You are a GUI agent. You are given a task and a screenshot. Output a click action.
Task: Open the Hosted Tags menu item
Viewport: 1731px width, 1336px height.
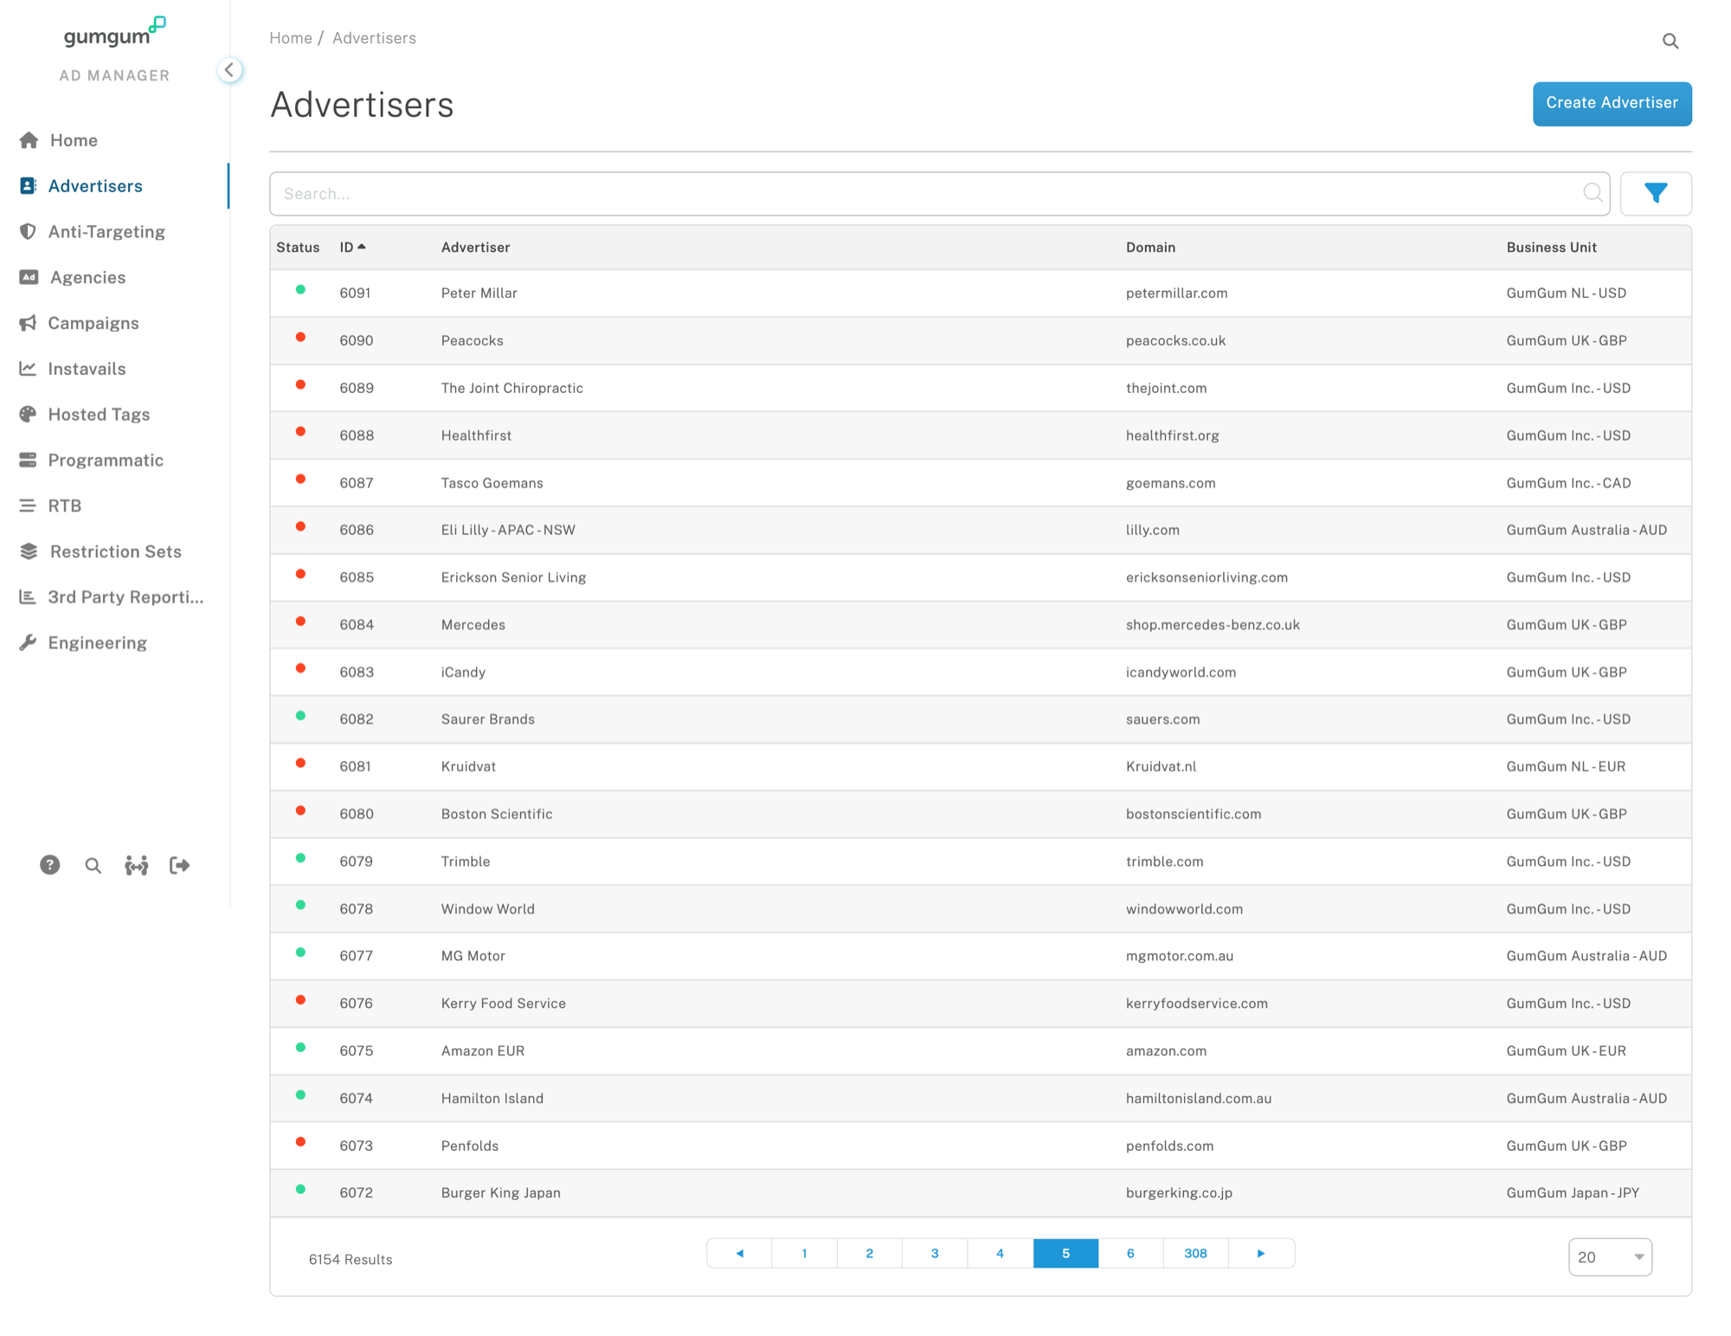coord(99,414)
